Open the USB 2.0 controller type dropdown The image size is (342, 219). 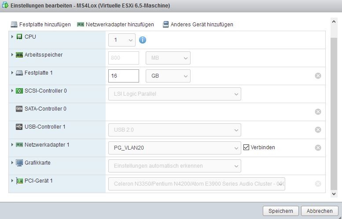[x=174, y=130]
